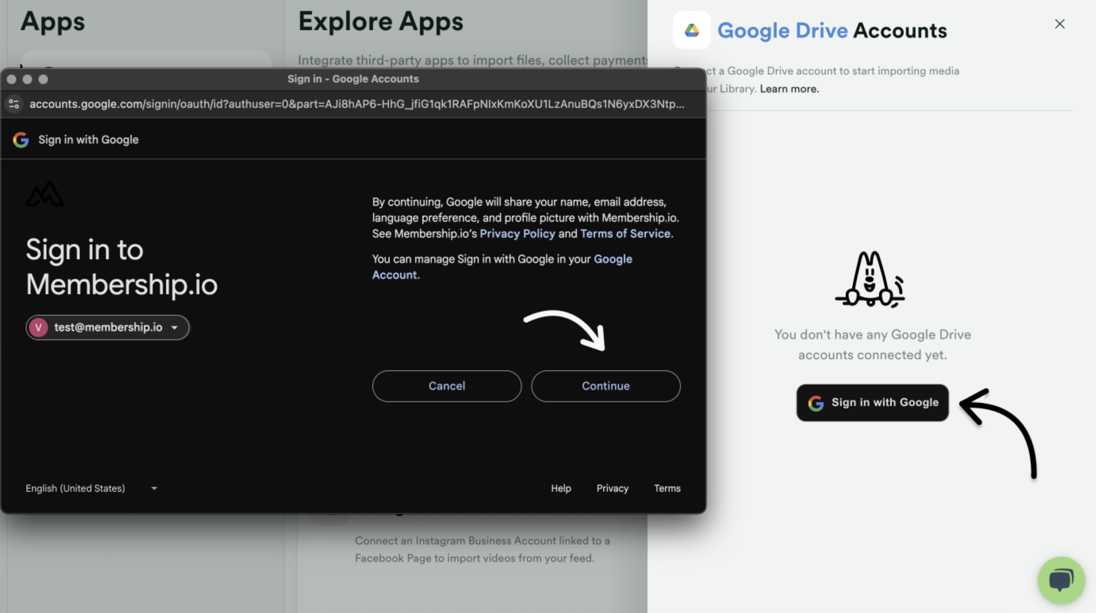This screenshot has width=1096, height=613.
Task: Click the V avatar of test@membership.io
Action: coord(38,327)
